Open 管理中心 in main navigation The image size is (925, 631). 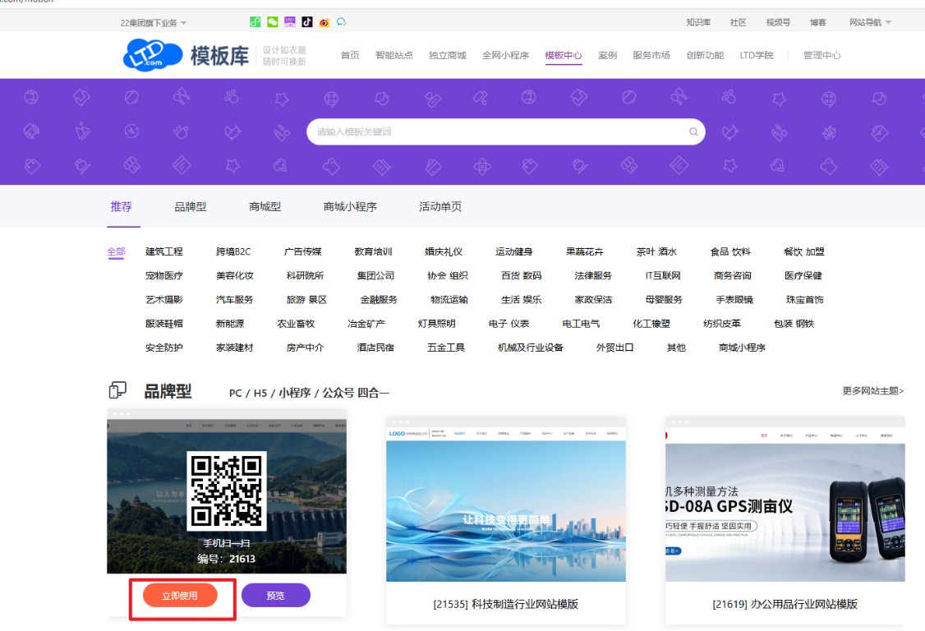[x=821, y=55]
